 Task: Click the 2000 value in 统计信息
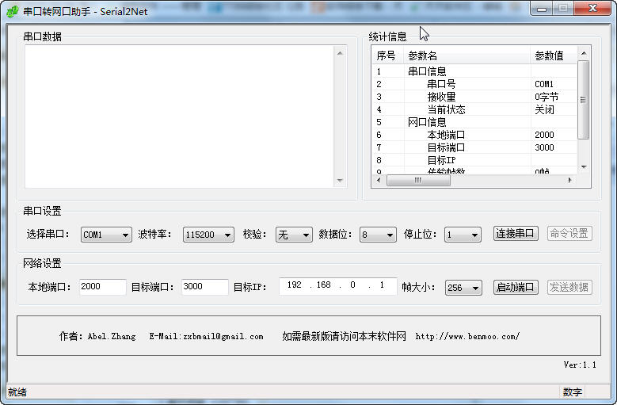pos(544,135)
